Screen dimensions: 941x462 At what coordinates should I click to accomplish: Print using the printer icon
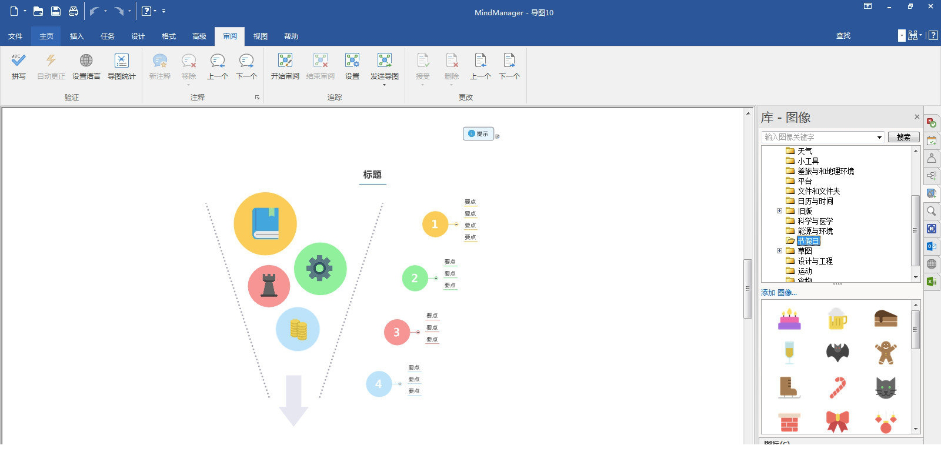[x=74, y=11]
